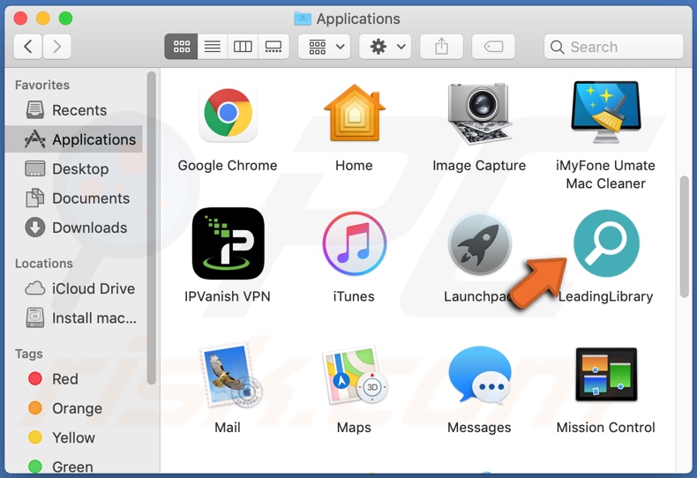
Task: Open iCloud Drive in the sidebar
Action: [x=73, y=288]
